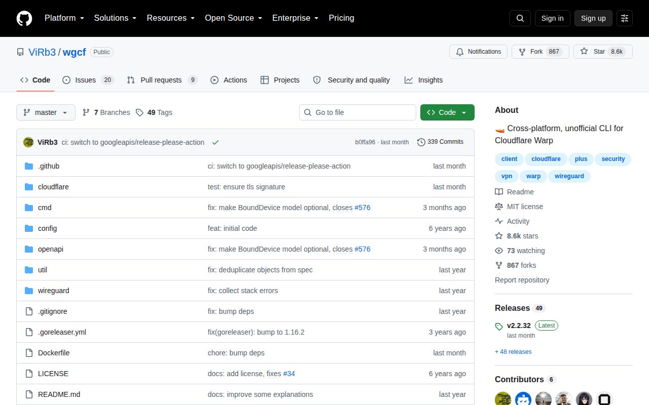Open the search magnifier button
The height and width of the screenshot is (405, 649).
(520, 18)
